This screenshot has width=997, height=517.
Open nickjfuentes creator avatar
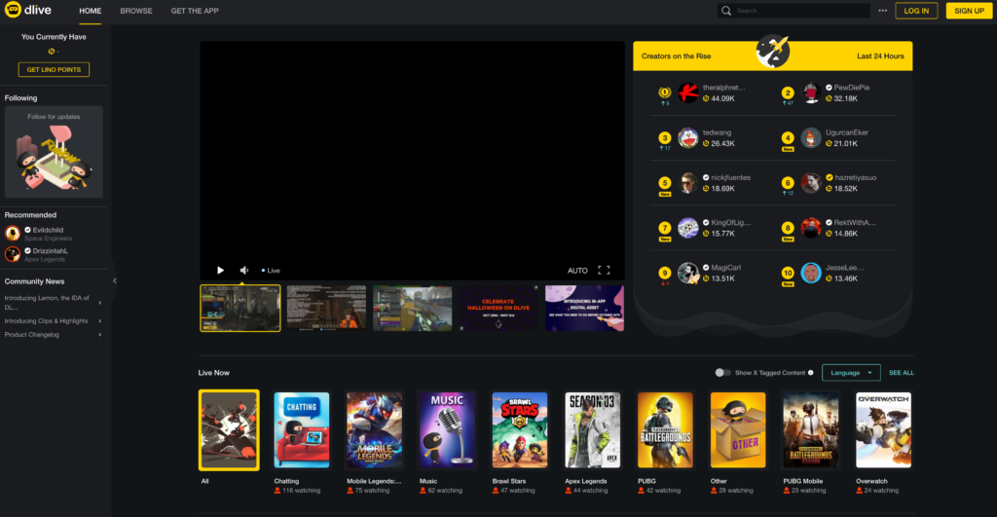pyautogui.click(x=688, y=183)
